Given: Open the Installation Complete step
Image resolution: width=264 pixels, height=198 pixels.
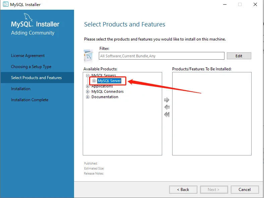Looking at the screenshot, I should point(29,100).
